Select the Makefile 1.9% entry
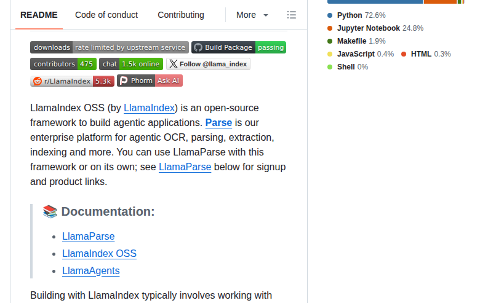Screen dimensions: 480x303 356,41
